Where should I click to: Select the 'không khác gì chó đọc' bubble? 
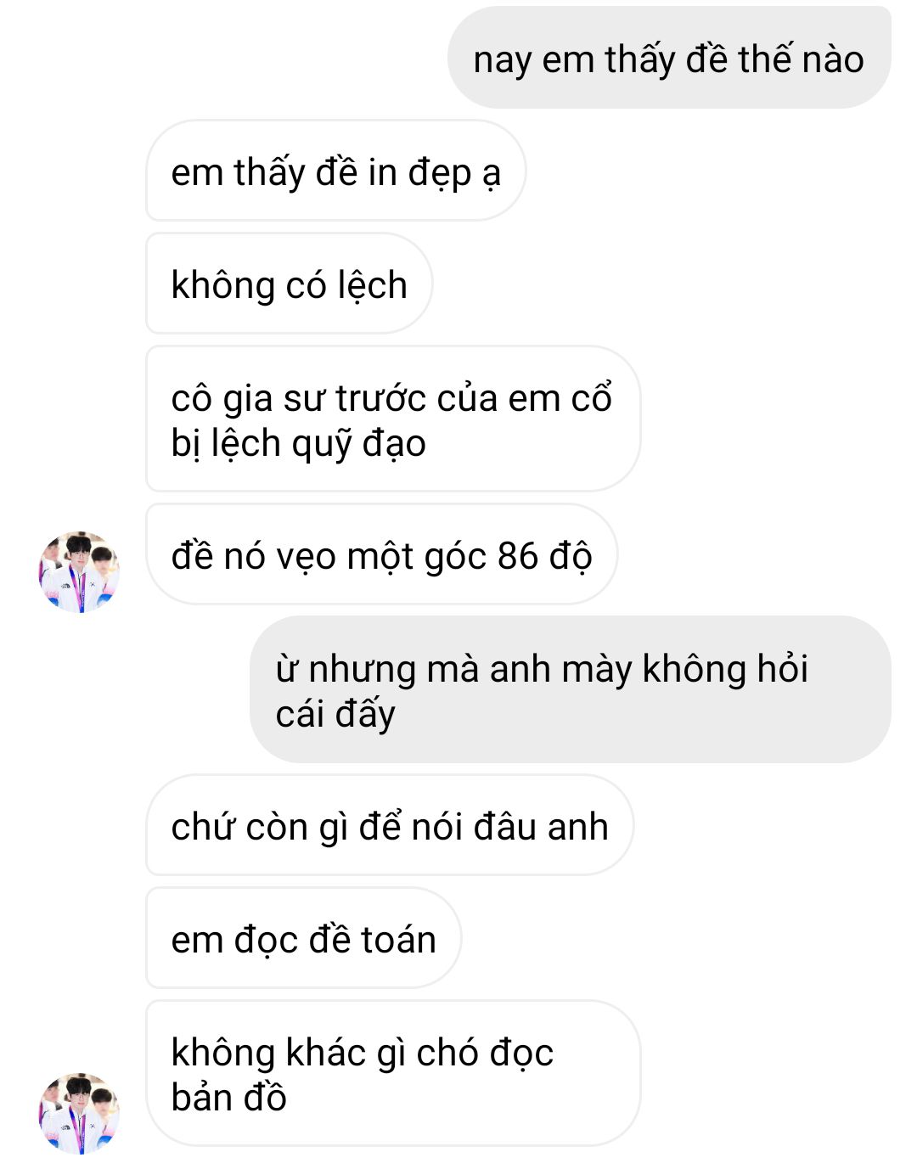click(x=392, y=1073)
